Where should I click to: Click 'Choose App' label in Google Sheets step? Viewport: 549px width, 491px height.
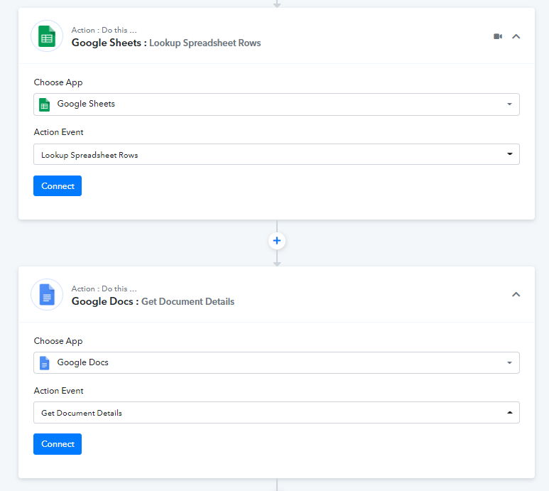pyautogui.click(x=58, y=82)
